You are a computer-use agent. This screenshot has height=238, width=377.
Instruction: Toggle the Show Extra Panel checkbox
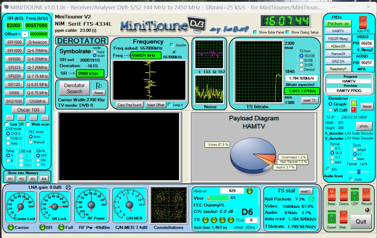click(255, 32)
